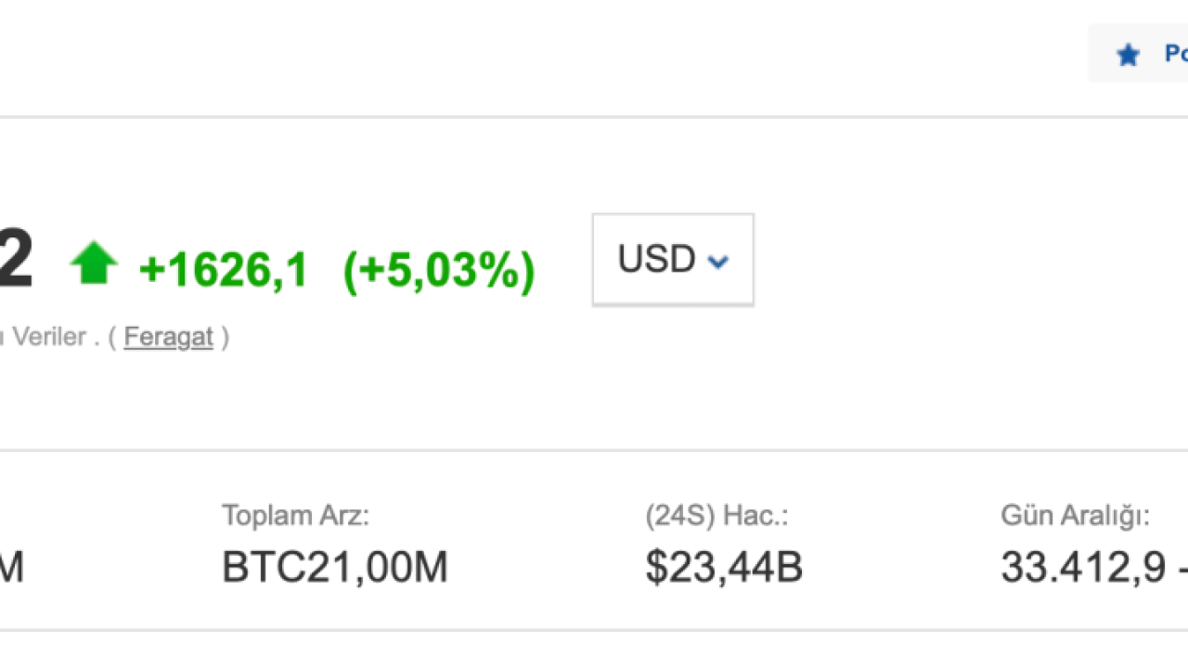Screen dimensions: 1188x668
Task: Select the 33.412,9 day range value
Action: coord(1082,568)
